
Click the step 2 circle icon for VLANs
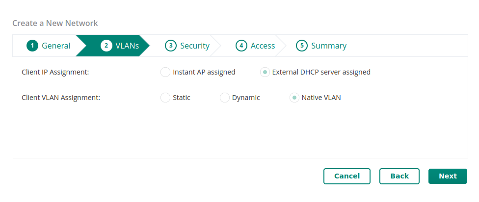coord(106,46)
